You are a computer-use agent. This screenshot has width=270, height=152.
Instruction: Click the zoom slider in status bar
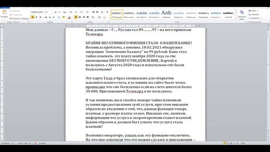click(x=258, y=143)
